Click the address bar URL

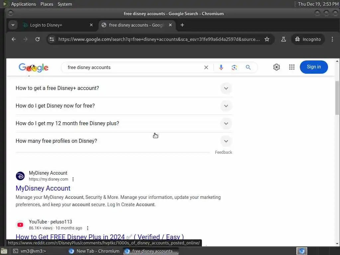point(159,39)
